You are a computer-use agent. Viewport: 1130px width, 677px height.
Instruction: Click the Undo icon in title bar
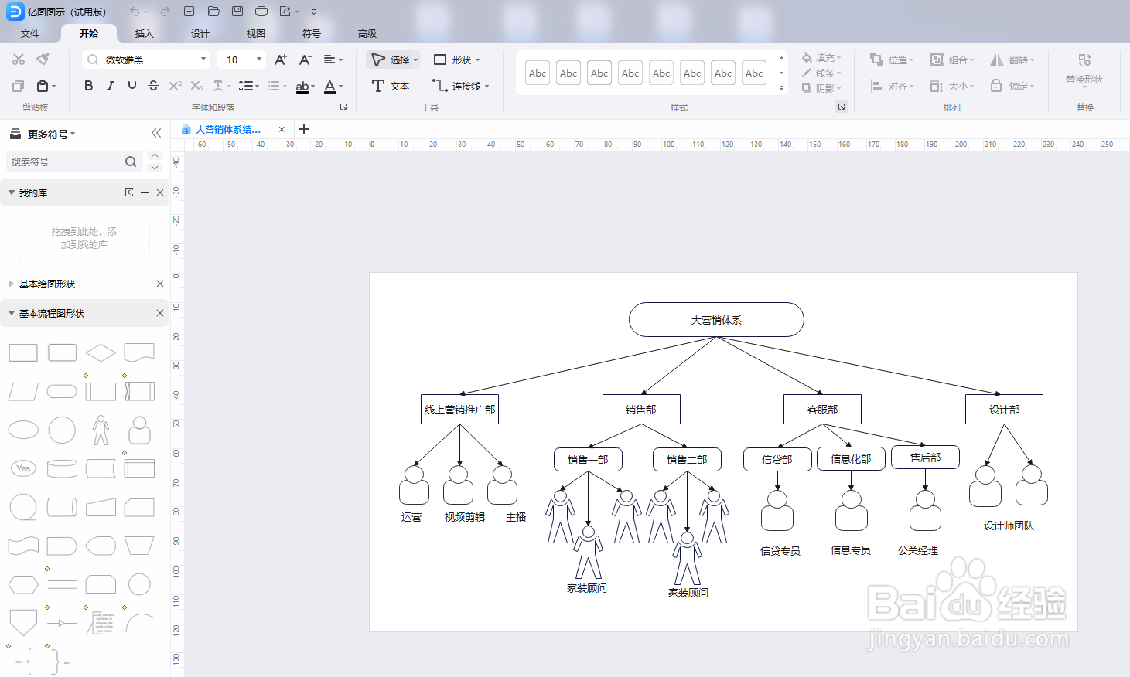pyautogui.click(x=135, y=12)
